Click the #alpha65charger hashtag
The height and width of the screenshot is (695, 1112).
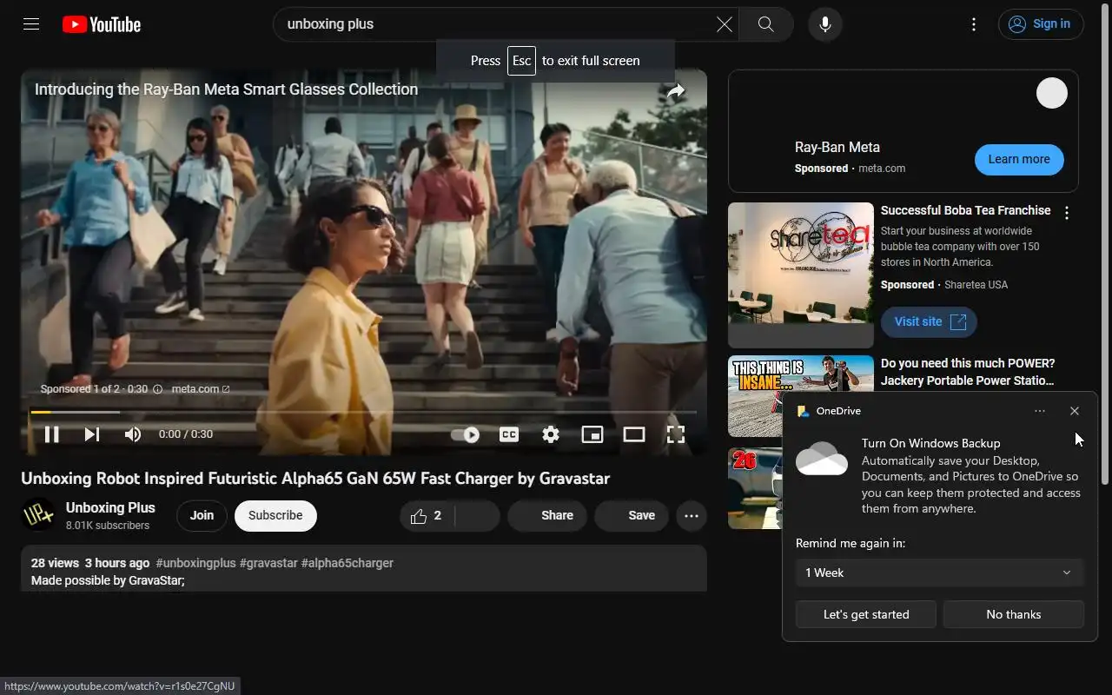(x=347, y=563)
